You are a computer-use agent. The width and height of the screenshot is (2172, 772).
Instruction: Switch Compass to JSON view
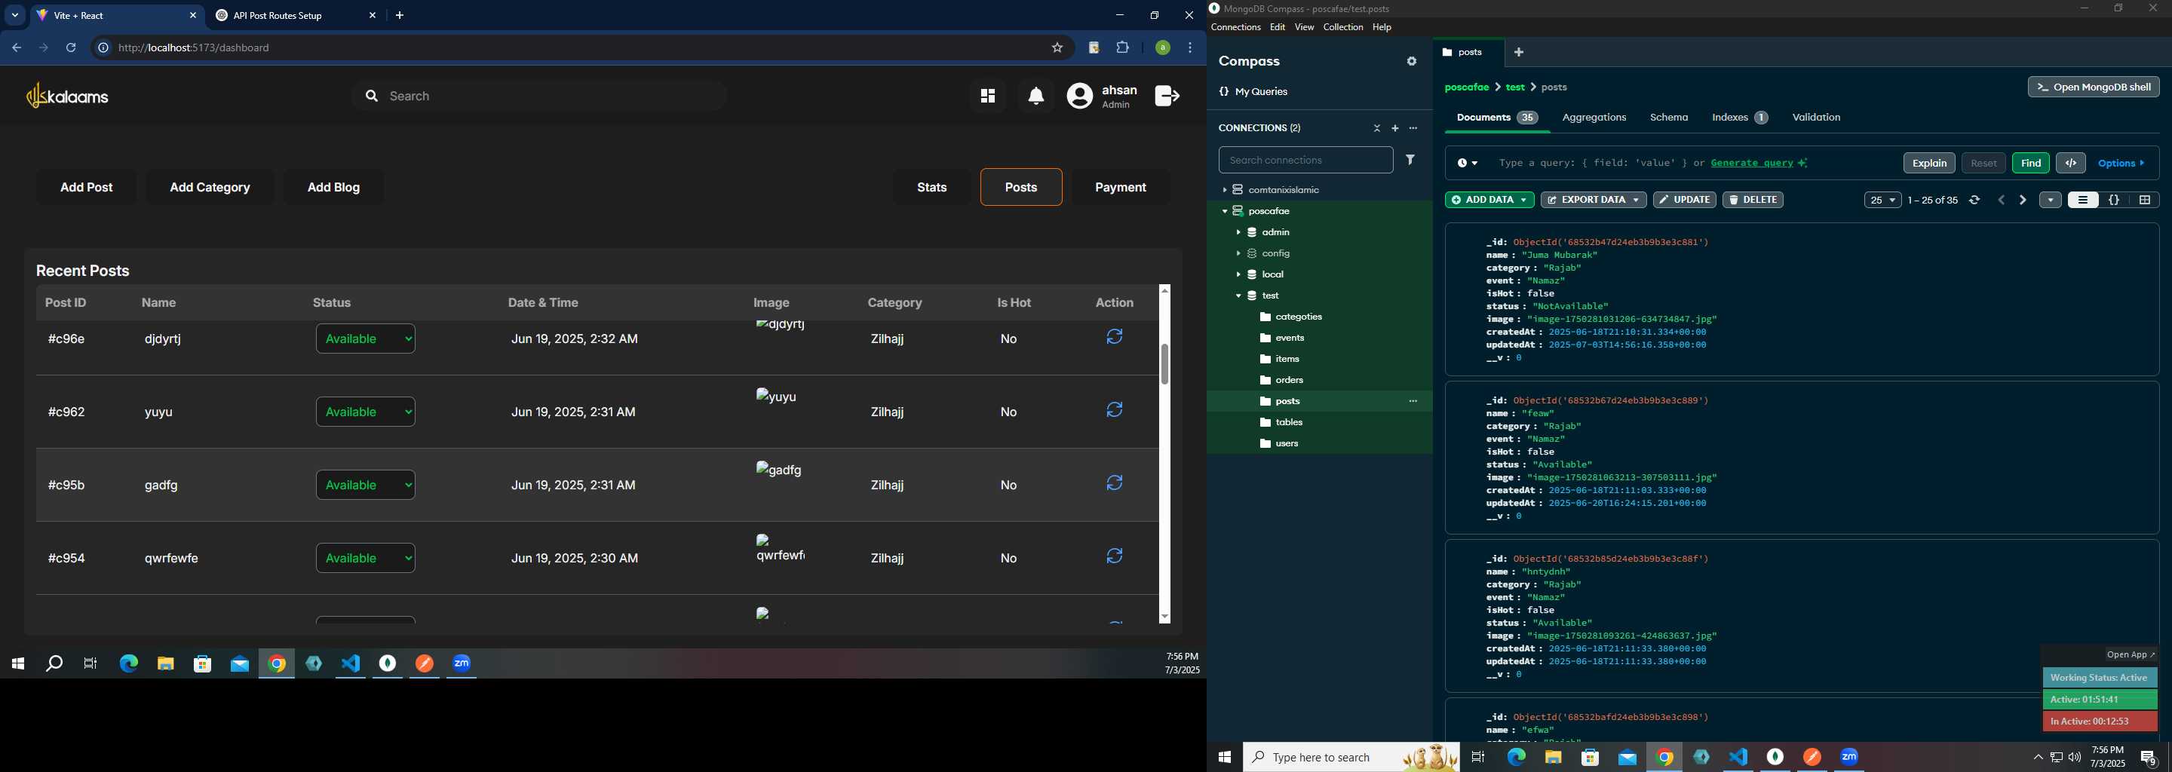tap(2114, 201)
